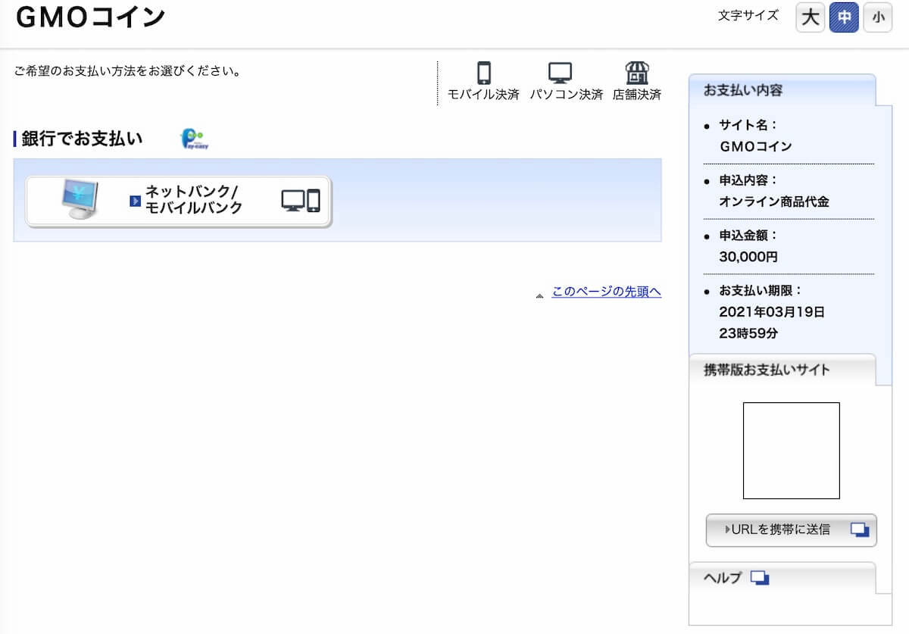
Task: Click the yen computer icon
Action: (x=80, y=200)
